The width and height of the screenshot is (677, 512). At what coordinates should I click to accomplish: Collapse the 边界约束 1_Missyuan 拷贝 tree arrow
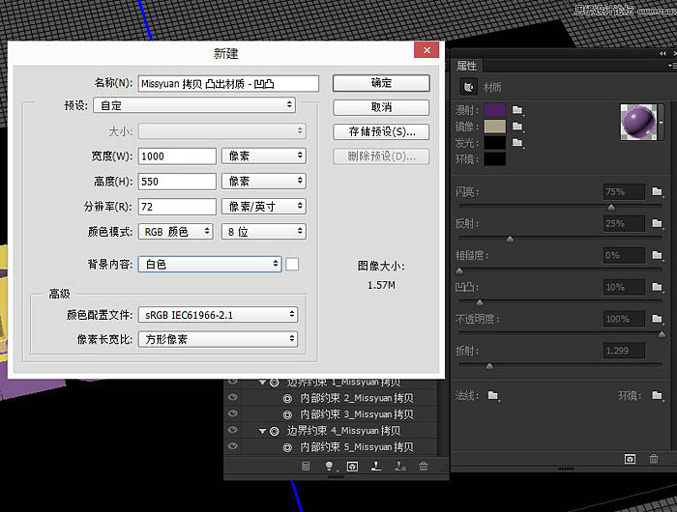tap(262, 383)
